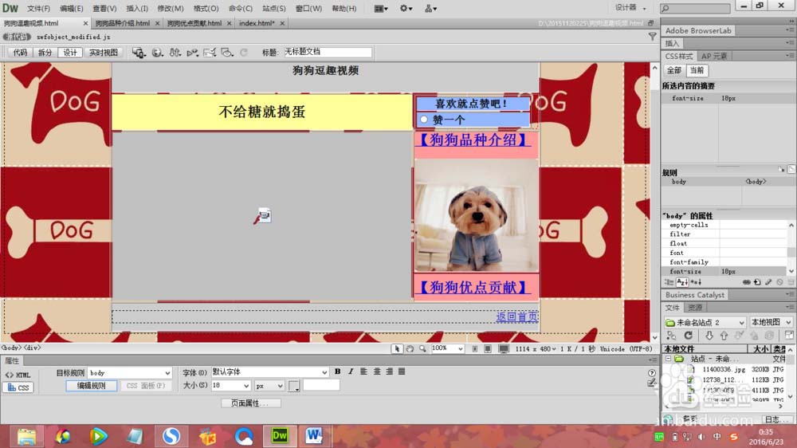797x448 pixels.
Task: Switch to 拆分 split view
Action: click(45, 53)
